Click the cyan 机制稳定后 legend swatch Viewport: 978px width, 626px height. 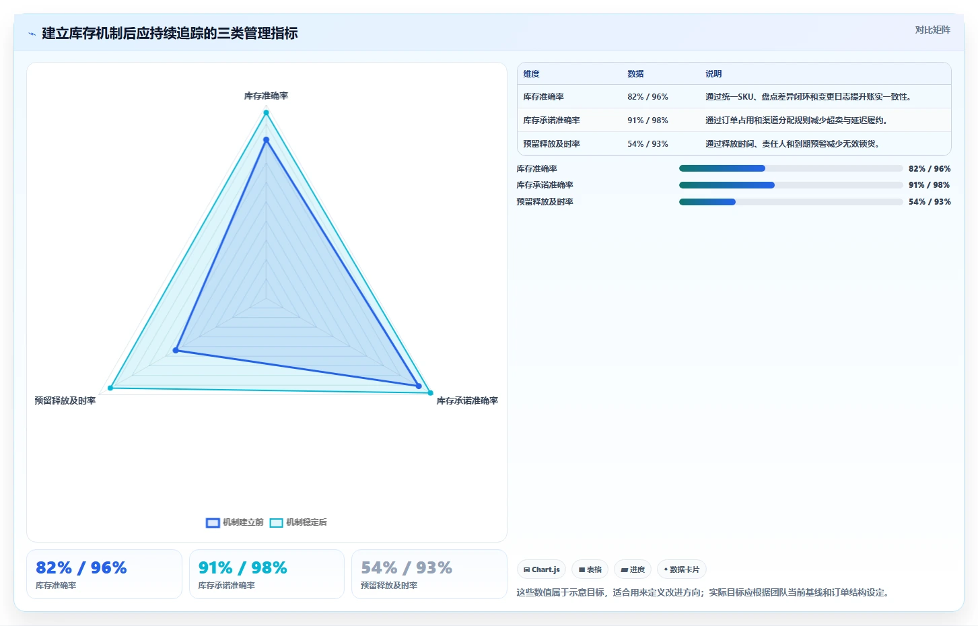click(276, 523)
